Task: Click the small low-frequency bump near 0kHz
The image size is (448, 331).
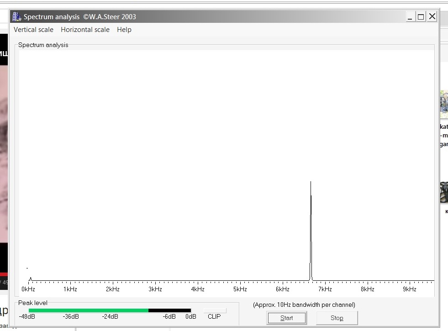Action: [x=31, y=279]
